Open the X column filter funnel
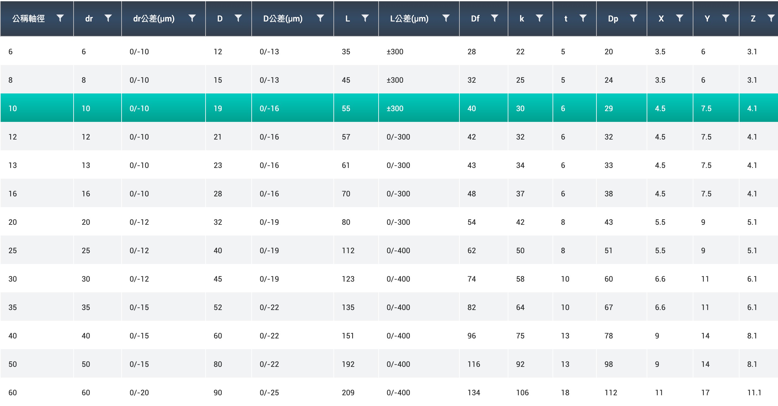The height and width of the screenshot is (406, 778). coord(679,18)
